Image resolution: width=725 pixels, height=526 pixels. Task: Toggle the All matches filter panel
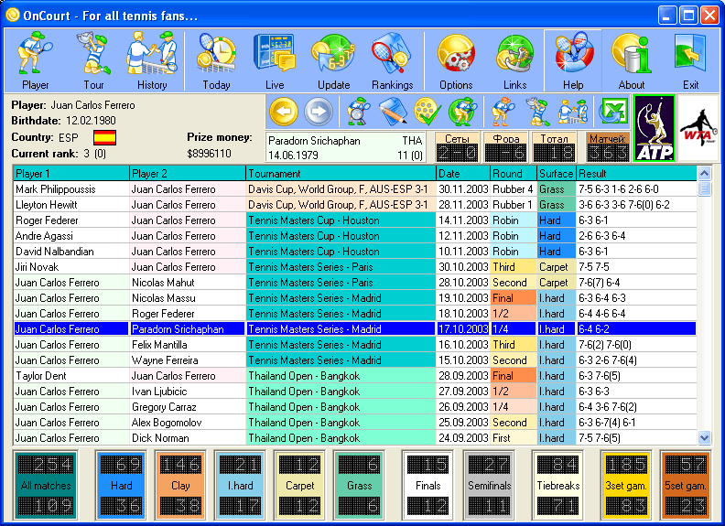(x=46, y=486)
